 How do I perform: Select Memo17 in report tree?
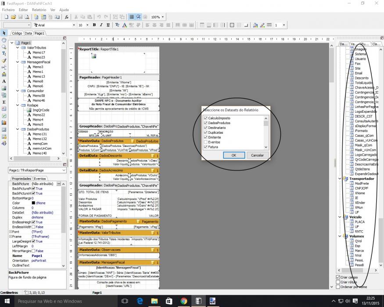(39, 52)
